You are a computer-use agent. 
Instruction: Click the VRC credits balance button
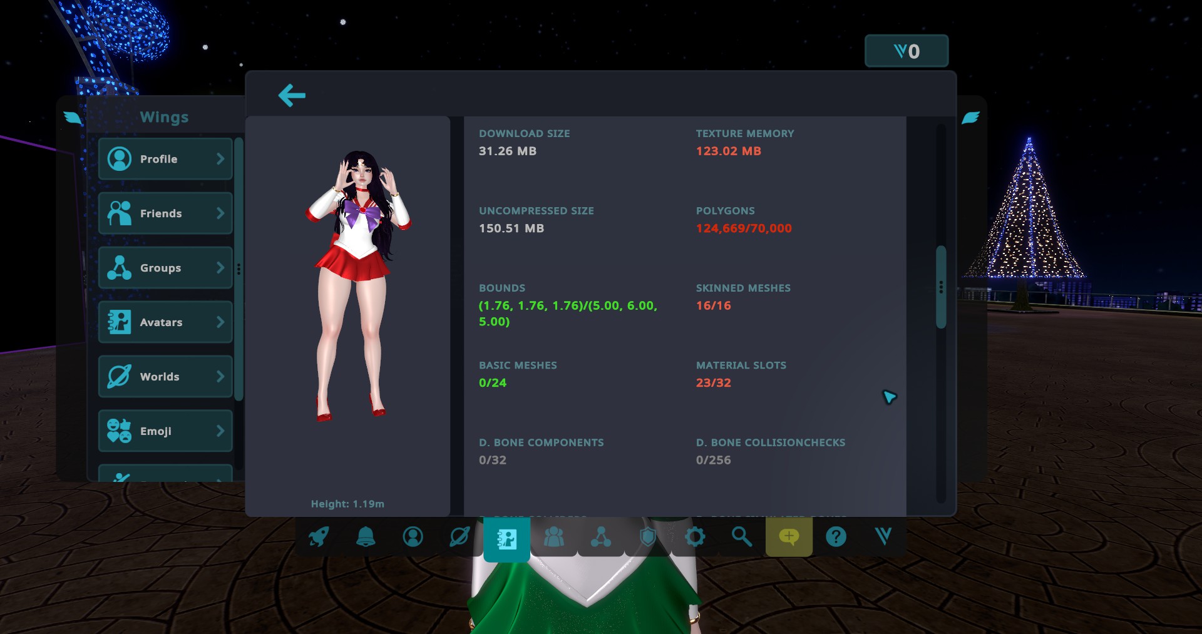click(x=907, y=51)
